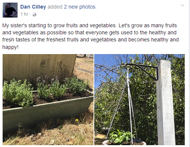This screenshot has height=147, width=190.
Task: Click the Dan Cilley name link
Action: click(x=33, y=7)
